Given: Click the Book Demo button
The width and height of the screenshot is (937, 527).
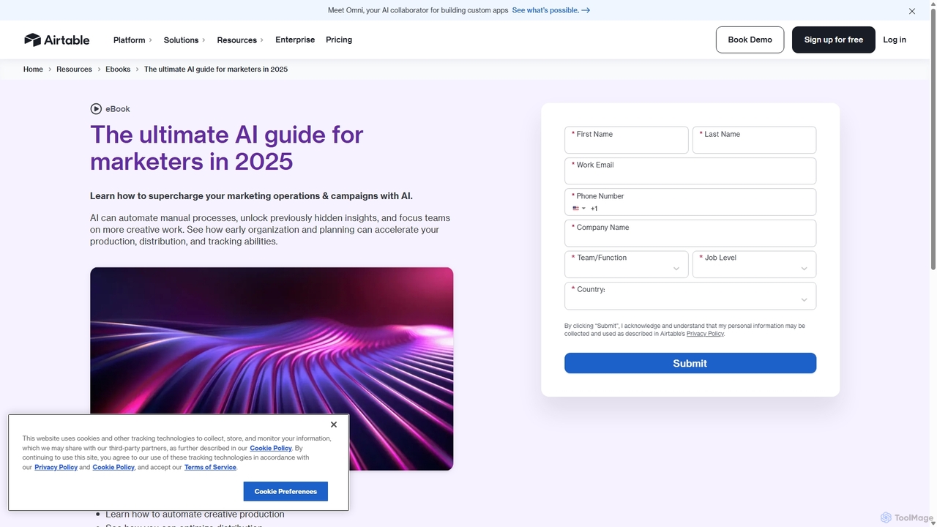Looking at the screenshot, I should click(750, 40).
